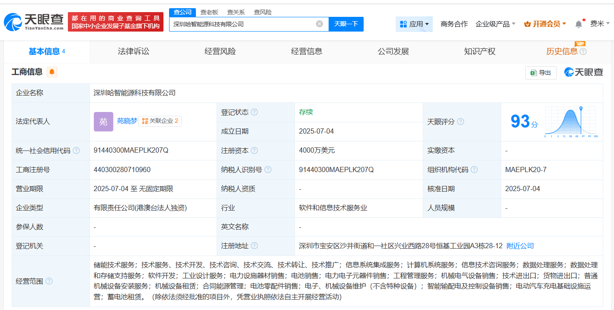Click help icon beside 天眼评分
The height and width of the screenshot is (310, 614).
[460, 122]
